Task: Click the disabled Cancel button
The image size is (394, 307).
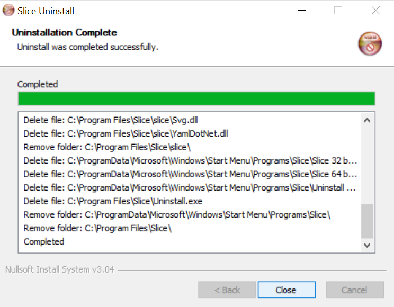Action: 354,290
